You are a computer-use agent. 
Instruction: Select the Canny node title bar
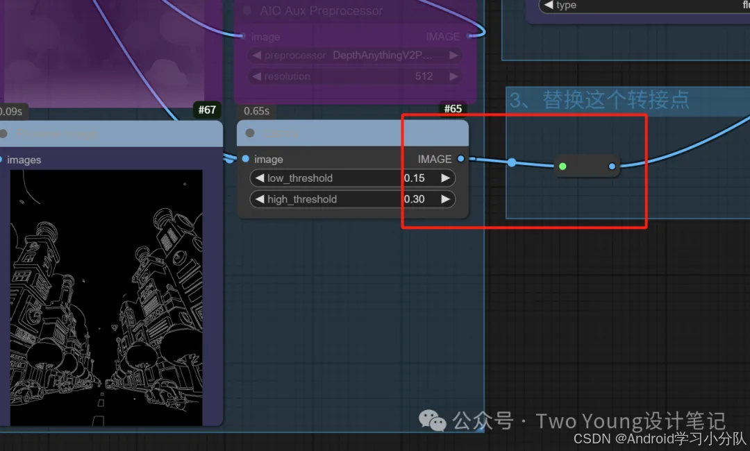coord(353,133)
